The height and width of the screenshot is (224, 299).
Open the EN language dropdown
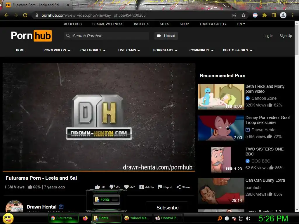[241, 24]
